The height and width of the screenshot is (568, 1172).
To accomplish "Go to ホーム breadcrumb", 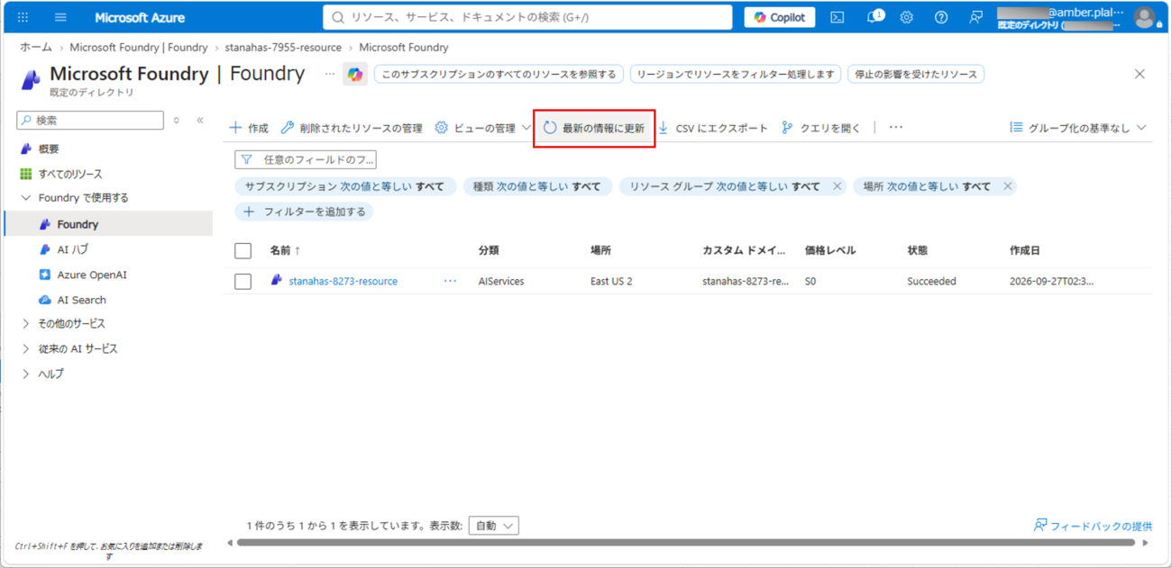I will click(x=36, y=47).
